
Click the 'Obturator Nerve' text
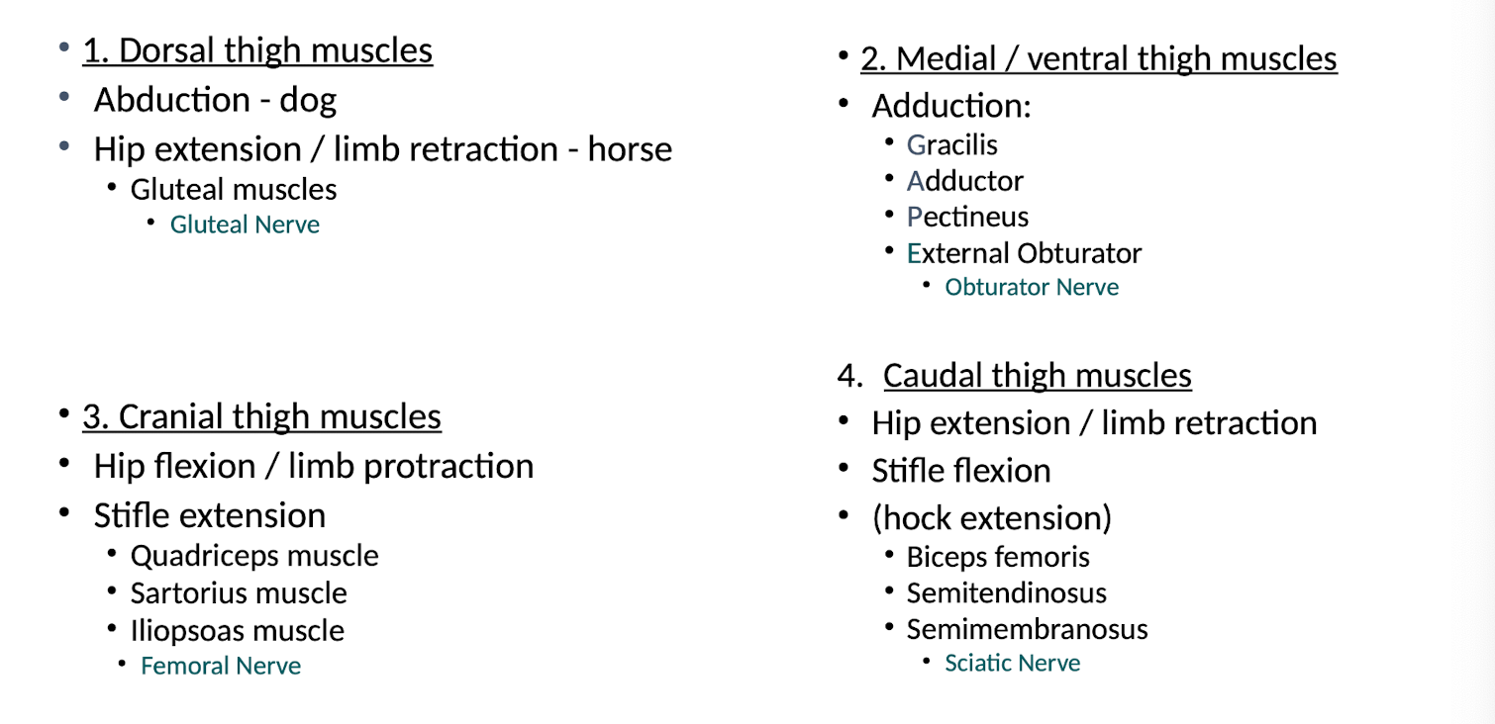pos(1032,287)
